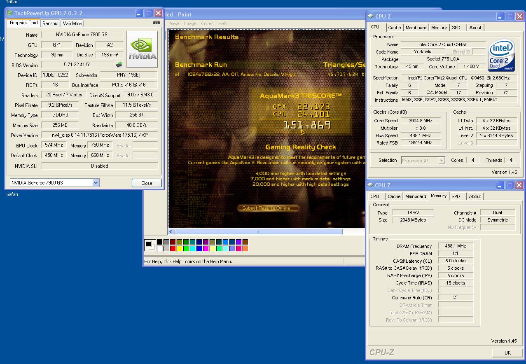
Task: Switch to the Sensors tab in GPU-Z
Action: [x=50, y=23]
